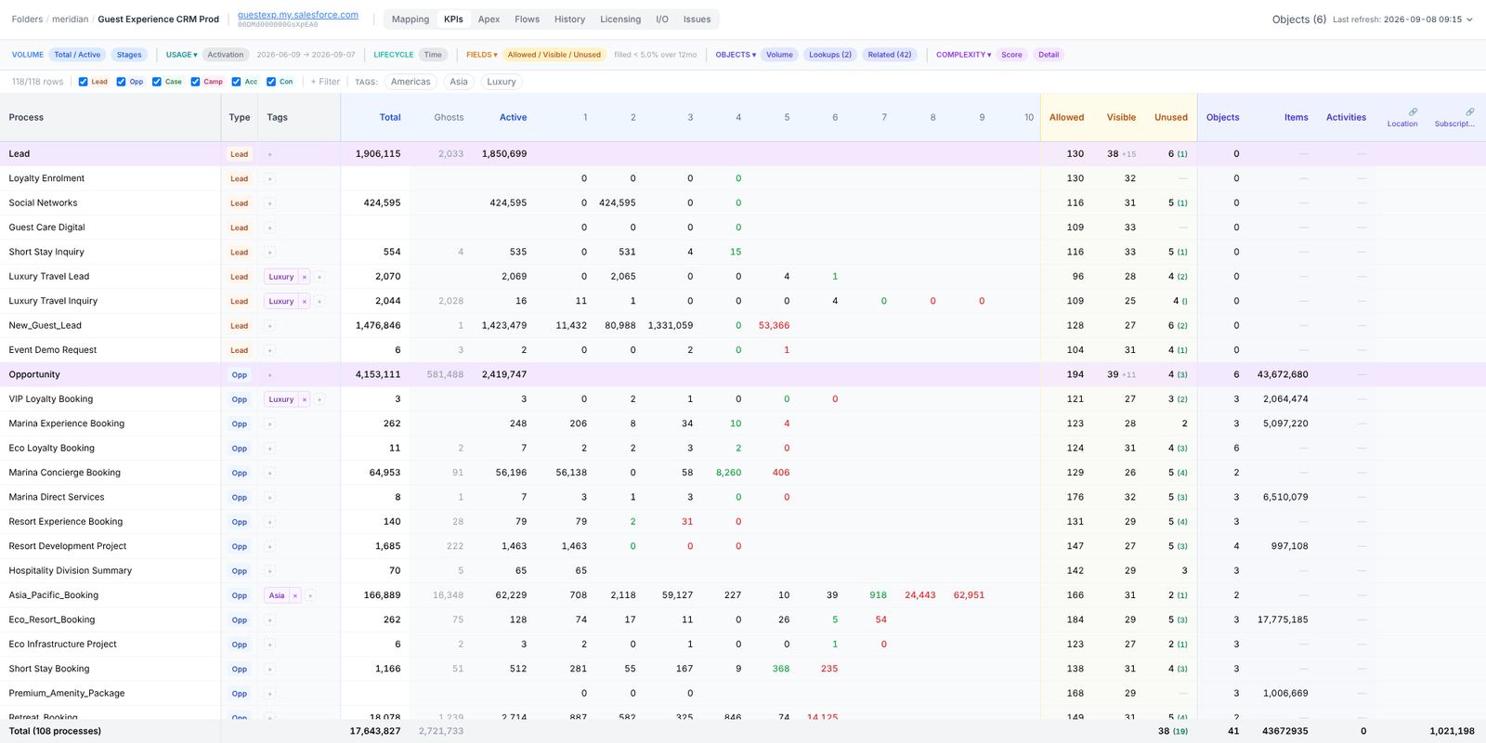Open the OBJECTS dropdown
The width and height of the screenshot is (1486, 743).
(736, 55)
